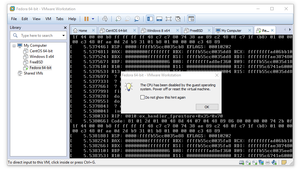
Task: Enter full screen mode icon
Action: point(168,19)
